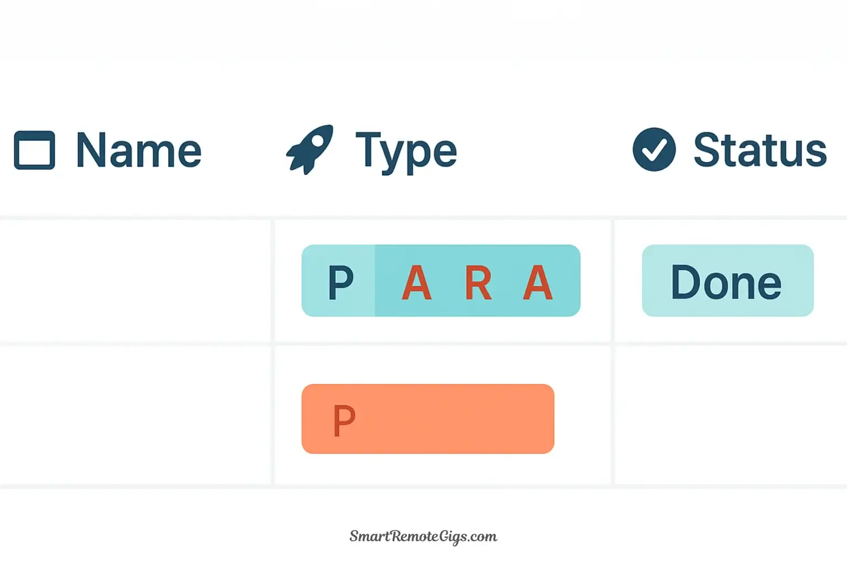Click the first red A in PARA tag

(x=416, y=282)
